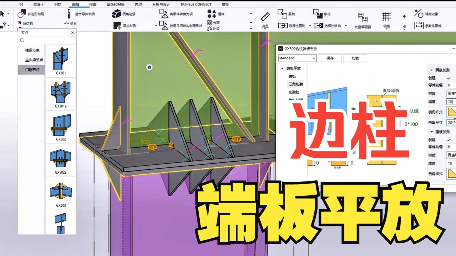Select the GX501 node thumbnail
Viewport: 456px width, 256px height.
[x=61, y=61]
